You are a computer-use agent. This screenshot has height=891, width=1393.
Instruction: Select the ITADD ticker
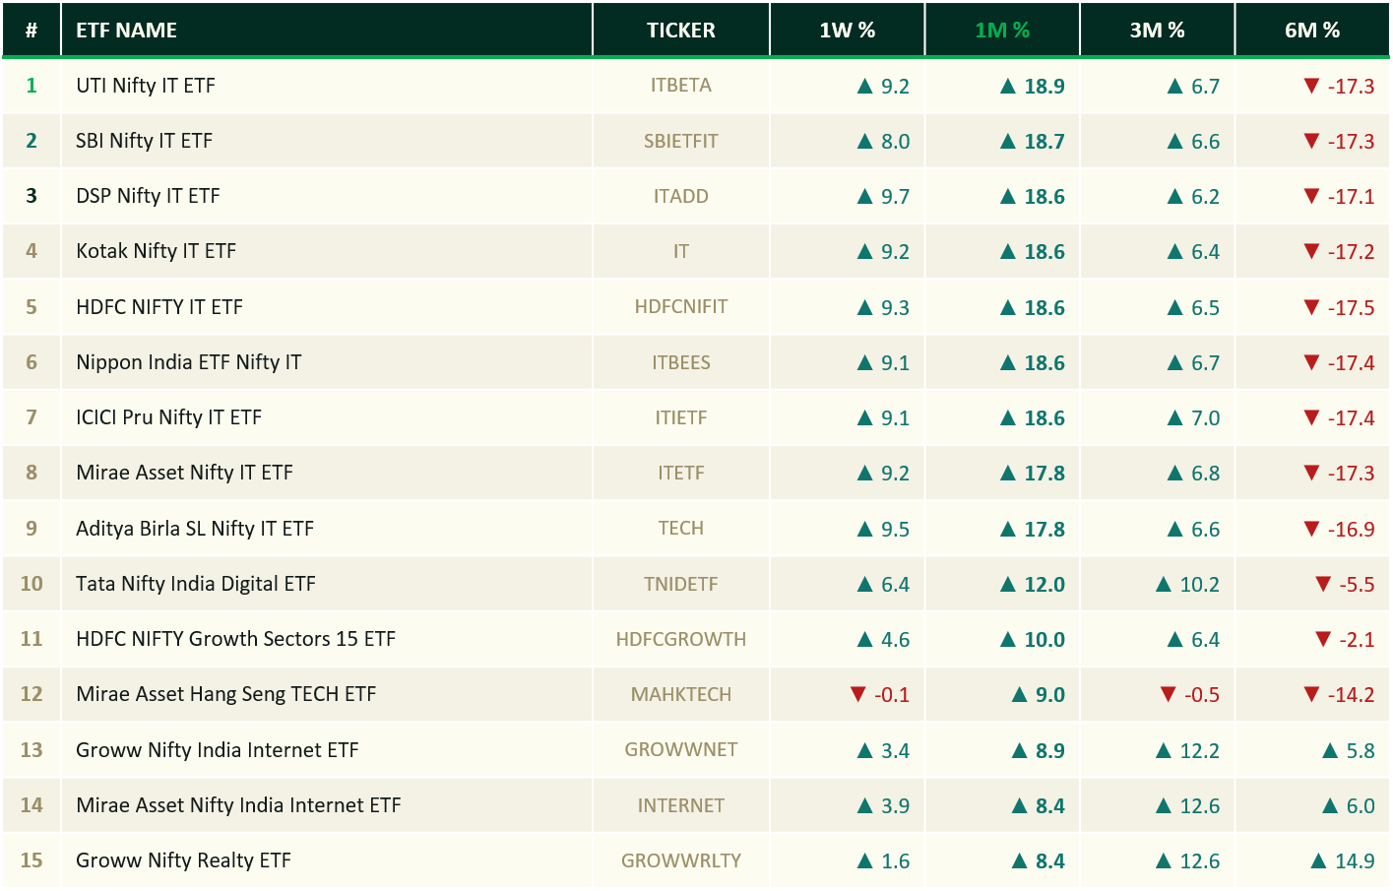(681, 196)
